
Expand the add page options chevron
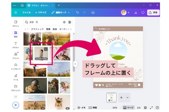[x=128, y=97]
